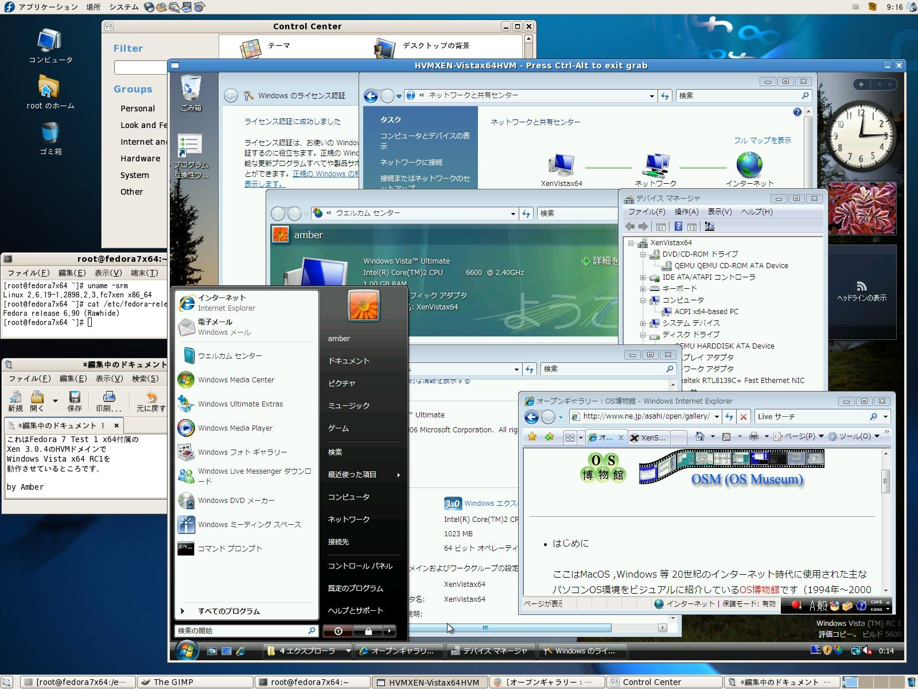This screenshot has height=689, width=918.
Task: Click the gedit Save toolbar icon
Action: pos(75,401)
